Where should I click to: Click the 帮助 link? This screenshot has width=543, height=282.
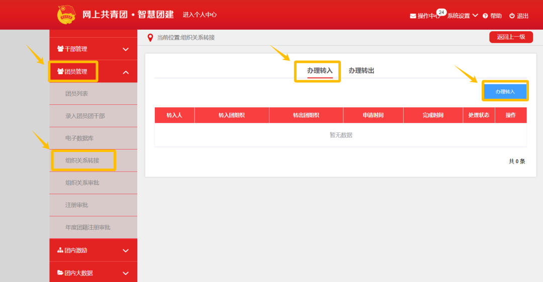[496, 16]
